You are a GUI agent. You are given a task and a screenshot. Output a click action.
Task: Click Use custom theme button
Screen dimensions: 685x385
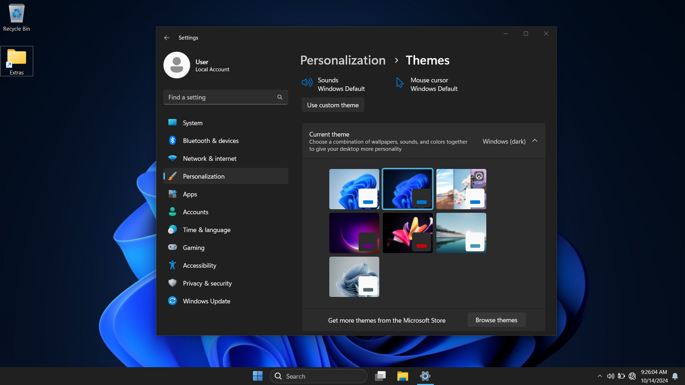(333, 105)
